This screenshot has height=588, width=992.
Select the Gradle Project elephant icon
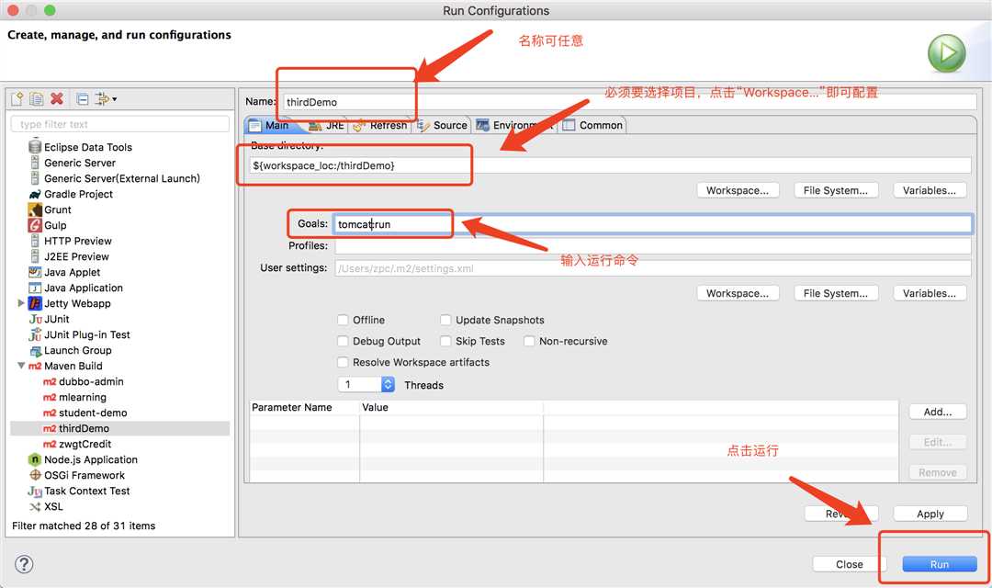coord(35,194)
